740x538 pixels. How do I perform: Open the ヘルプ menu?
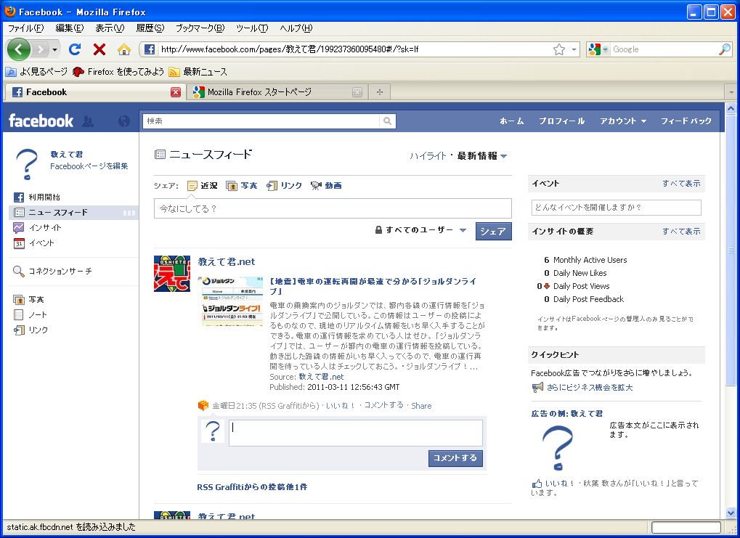296,28
